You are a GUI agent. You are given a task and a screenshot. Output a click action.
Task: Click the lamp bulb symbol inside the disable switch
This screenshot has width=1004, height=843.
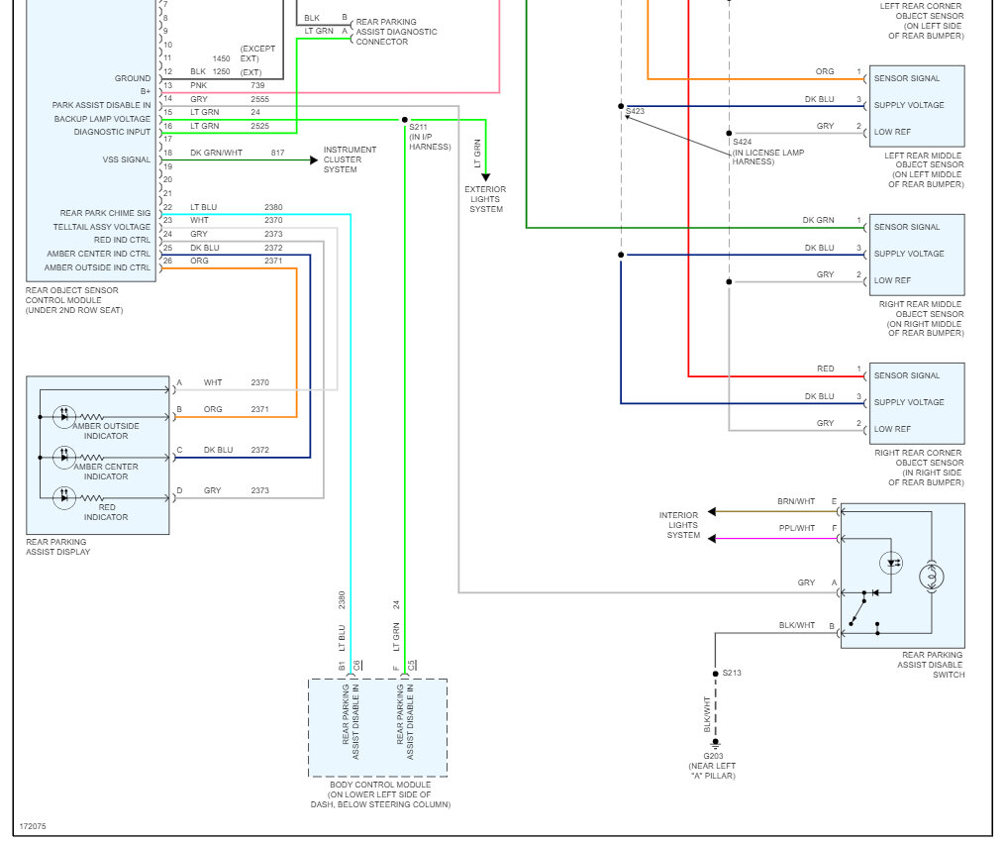click(932, 577)
